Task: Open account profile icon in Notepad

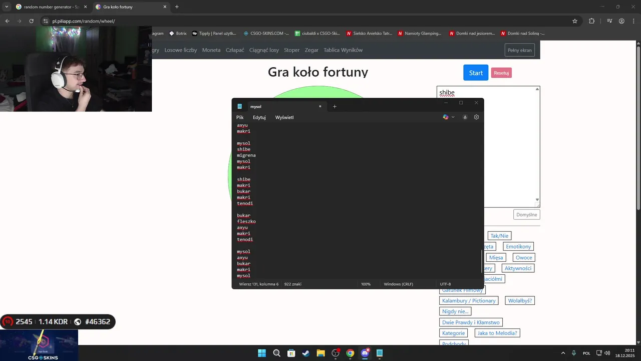Action: point(465,117)
